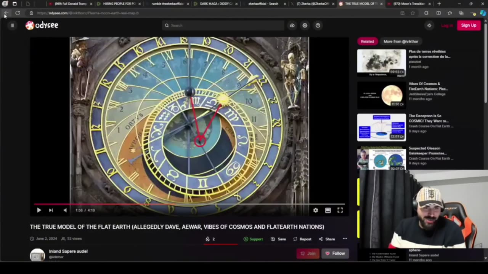The height and width of the screenshot is (274, 488).
Task: Open The Deception Is So COSMIC thumbnail
Action: coord(381,127)
